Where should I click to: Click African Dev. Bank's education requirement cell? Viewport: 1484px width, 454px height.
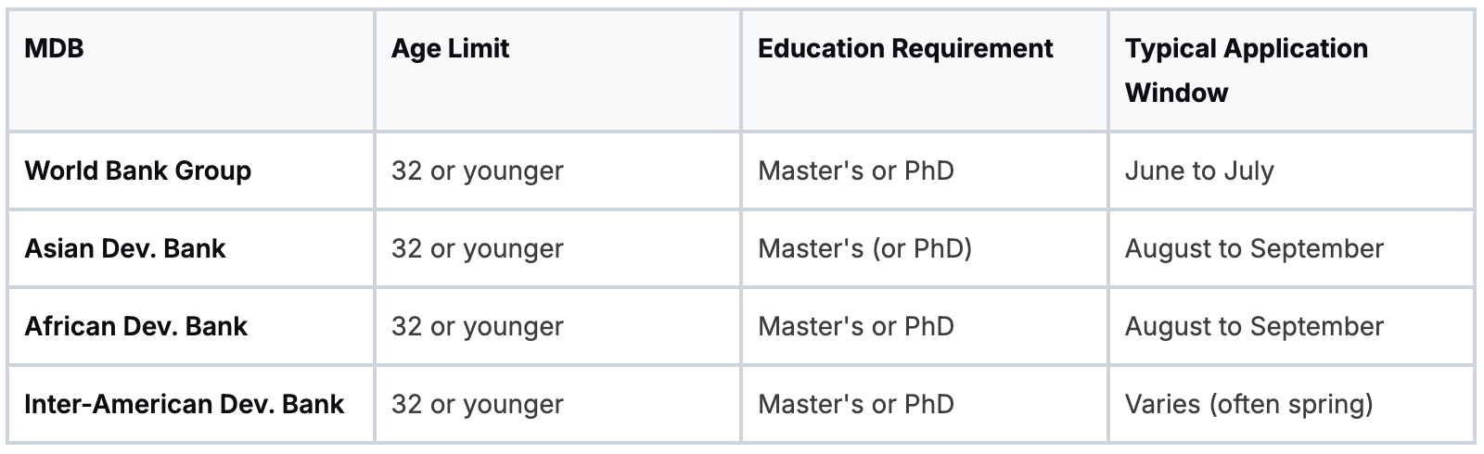click(924, 326)
